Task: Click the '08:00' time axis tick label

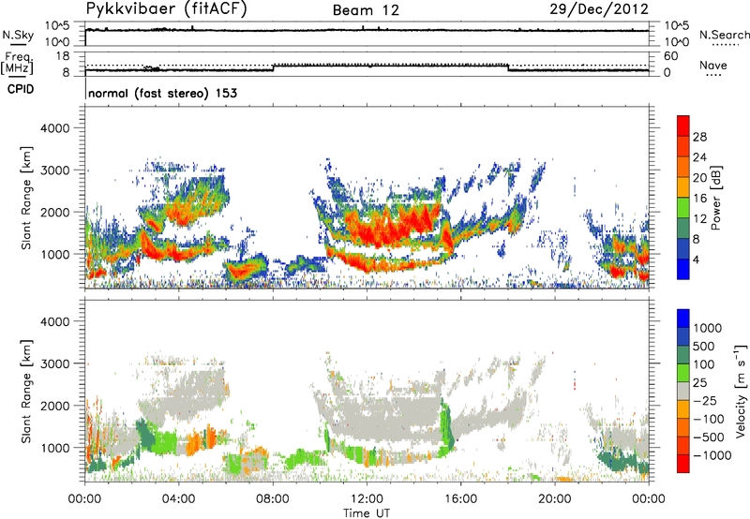Action: (273, 499)
